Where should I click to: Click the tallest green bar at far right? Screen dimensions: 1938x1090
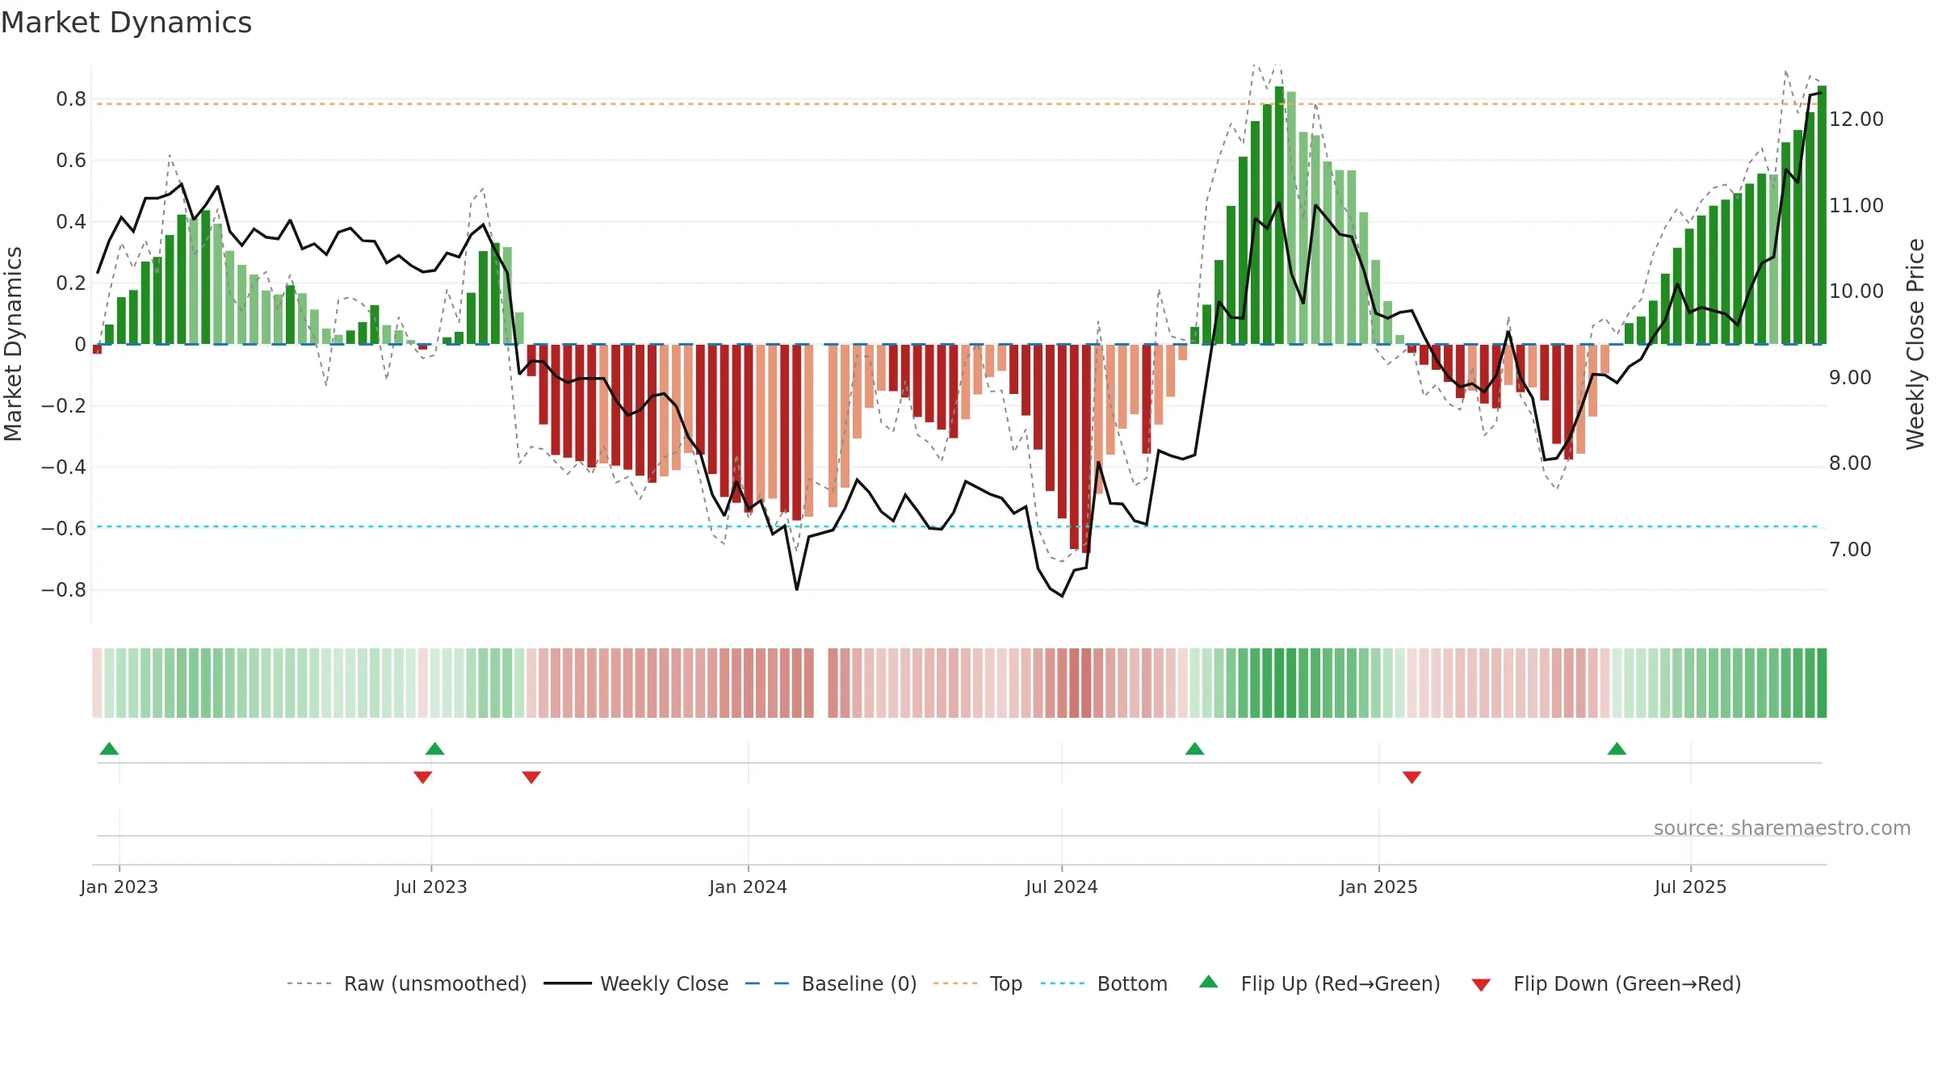coord(1822,215)
